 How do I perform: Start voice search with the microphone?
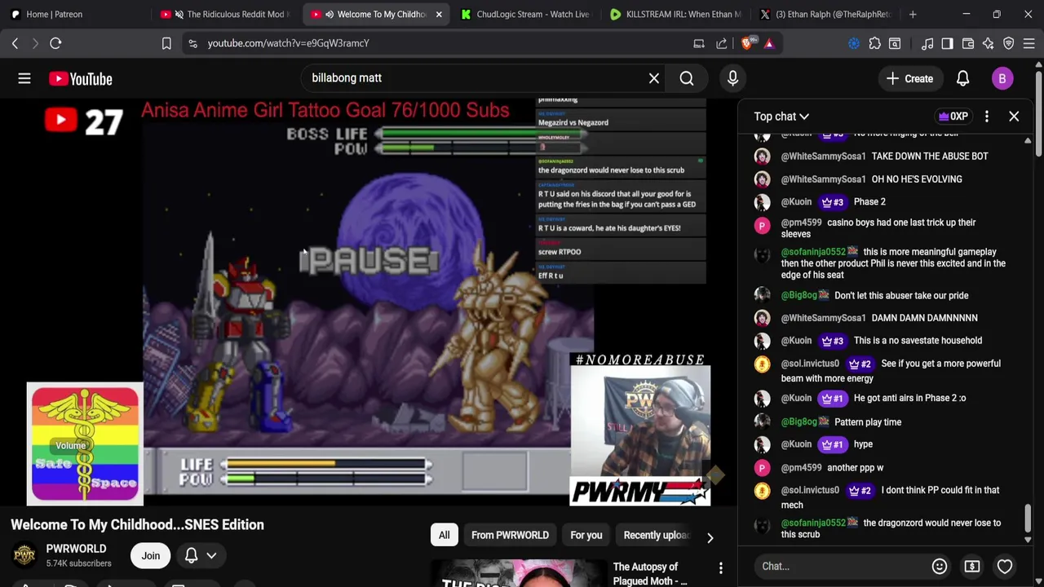click(732, 78)
